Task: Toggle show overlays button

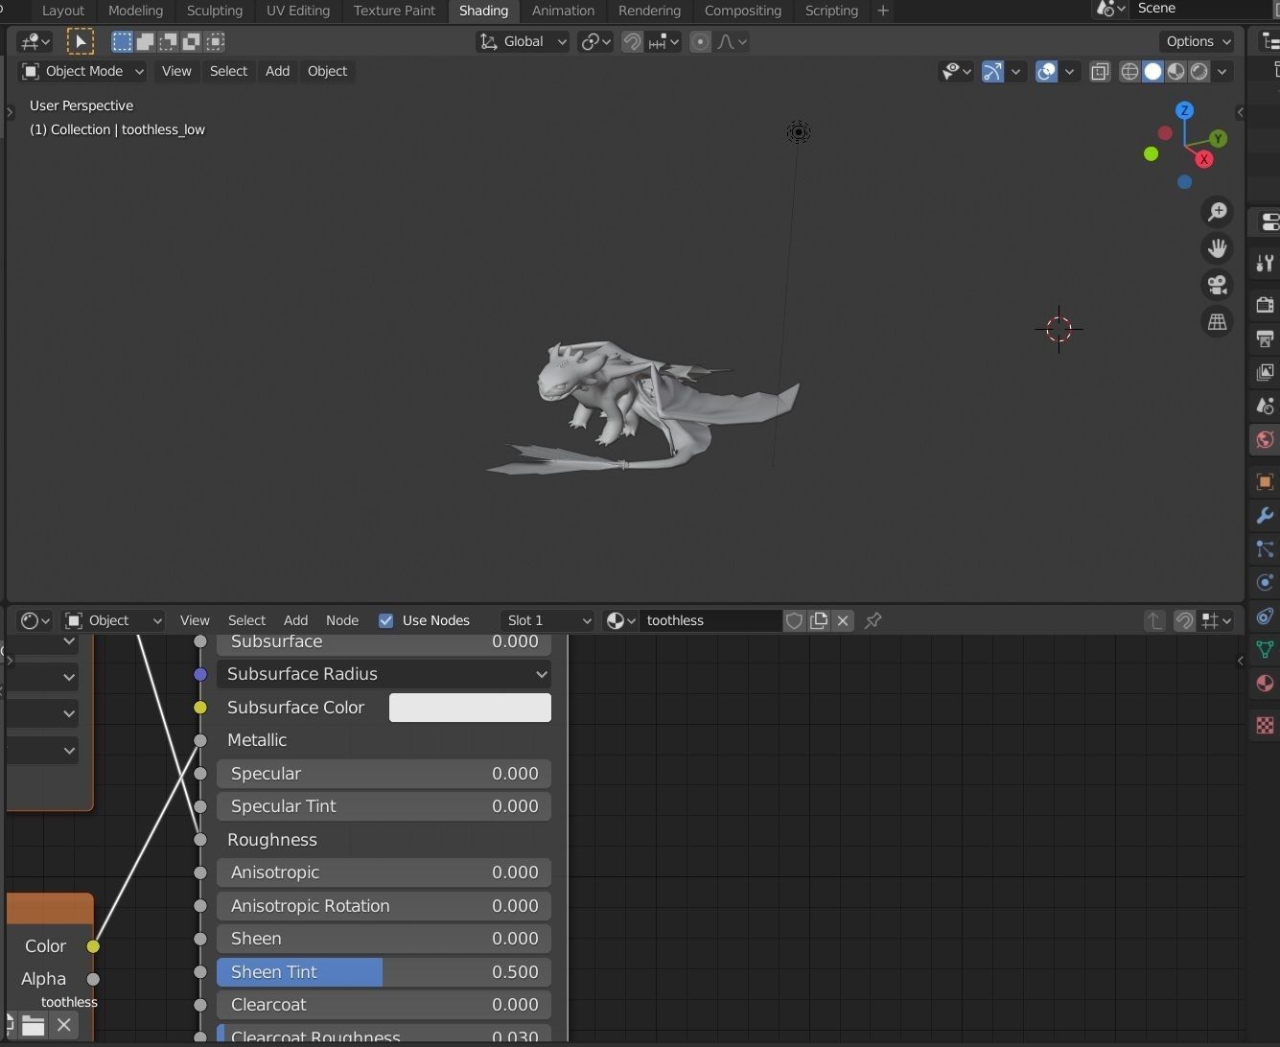Action: (1047, 71)
